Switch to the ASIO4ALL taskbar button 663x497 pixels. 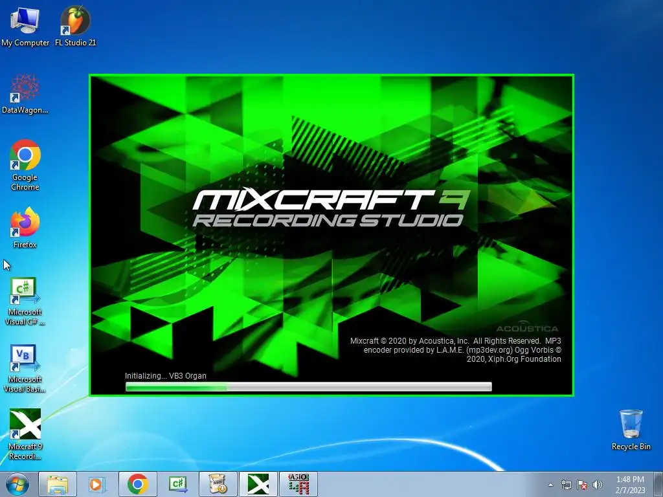pos(298,484)
